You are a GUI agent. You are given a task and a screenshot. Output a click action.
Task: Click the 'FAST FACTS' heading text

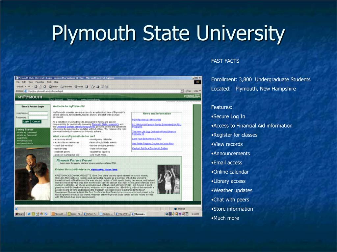click(x=225, y=61)
